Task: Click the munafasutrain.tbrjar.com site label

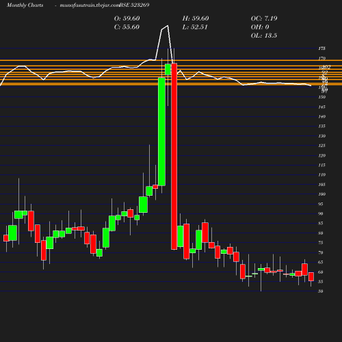Action: pos(90,5)
